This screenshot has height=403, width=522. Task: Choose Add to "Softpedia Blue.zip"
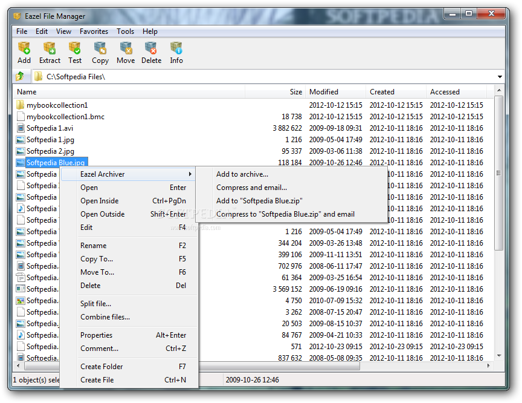point(291,201)
